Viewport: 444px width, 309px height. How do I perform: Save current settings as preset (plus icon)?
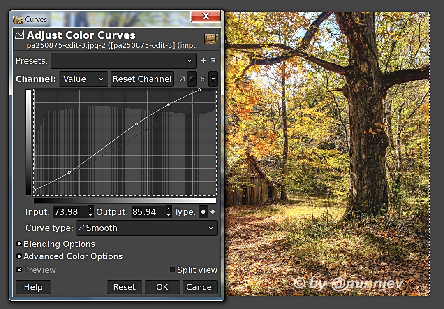[203, 61]
